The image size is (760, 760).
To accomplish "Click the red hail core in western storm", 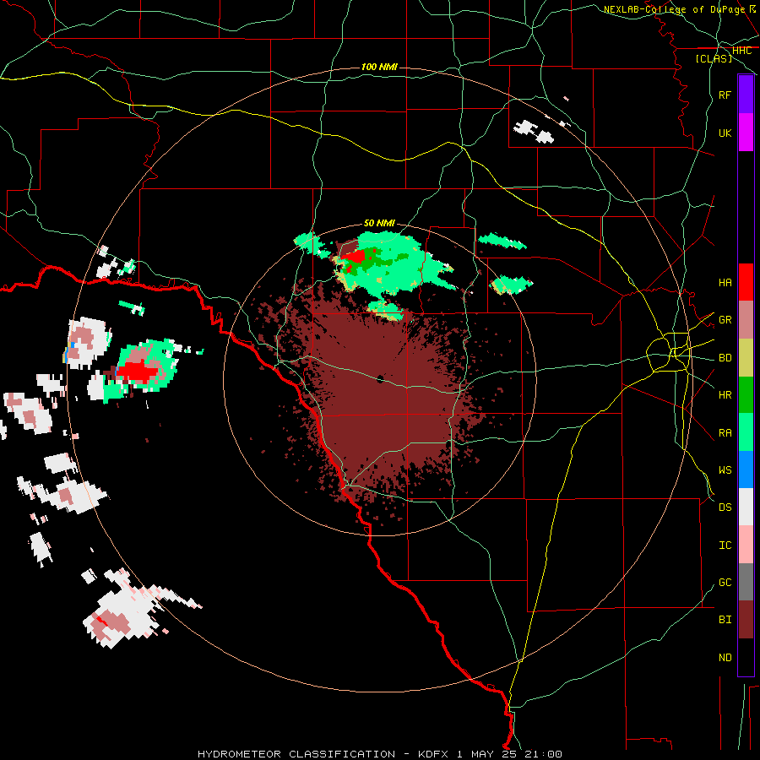I will point(138,372).
